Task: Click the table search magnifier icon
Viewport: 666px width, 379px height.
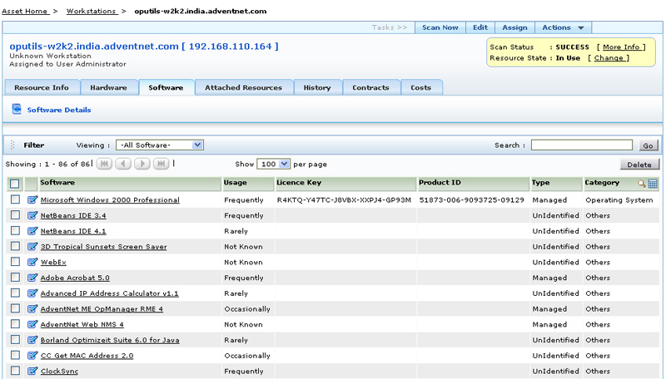Action: (x=641, y=183)
